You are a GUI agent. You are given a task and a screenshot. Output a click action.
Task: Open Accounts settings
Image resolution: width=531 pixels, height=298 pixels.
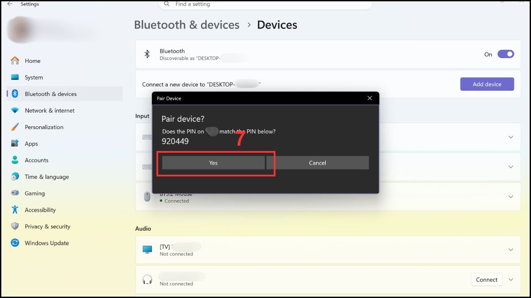pos(65,160)
